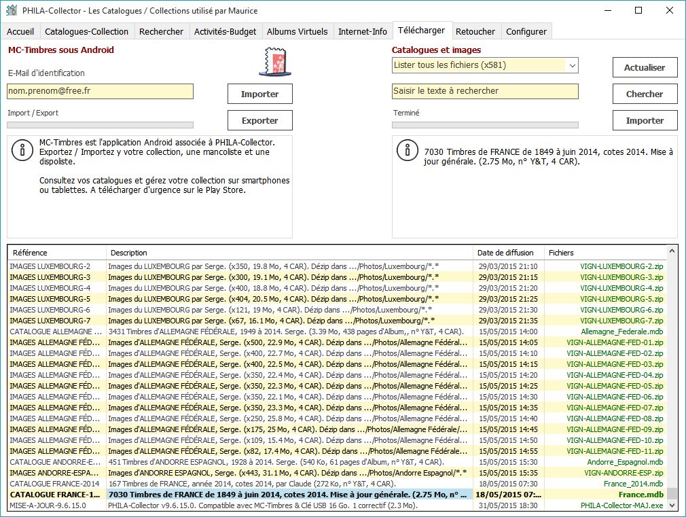Click date cell 15/05/2015 14:00
The image size is (686, 517).
click(x=508, y=332)
